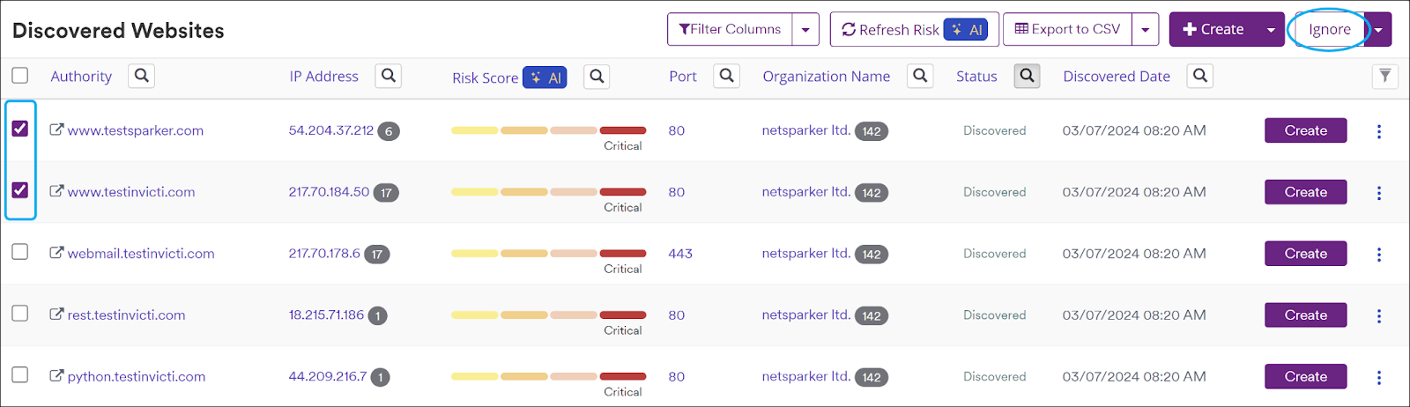The image size is (1410, 407).
Task: Sort by the Authority column header
Action: pos(81,77)
